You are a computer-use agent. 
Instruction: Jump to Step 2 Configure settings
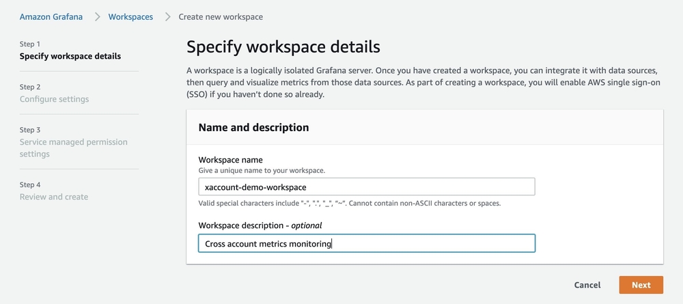(x=54, y=93)
